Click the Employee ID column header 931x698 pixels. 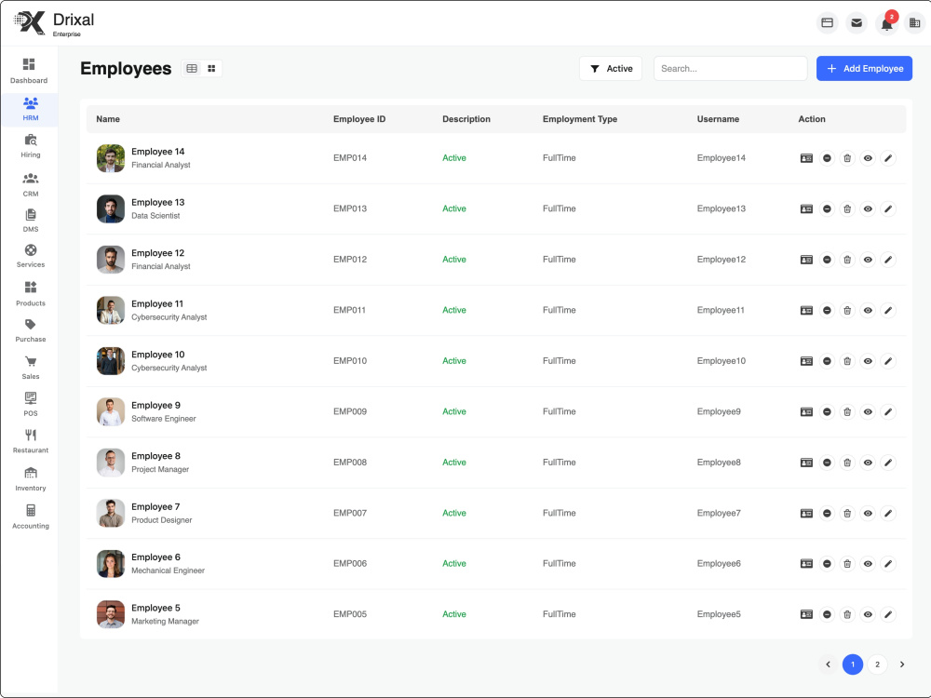[x=359, y=119]
